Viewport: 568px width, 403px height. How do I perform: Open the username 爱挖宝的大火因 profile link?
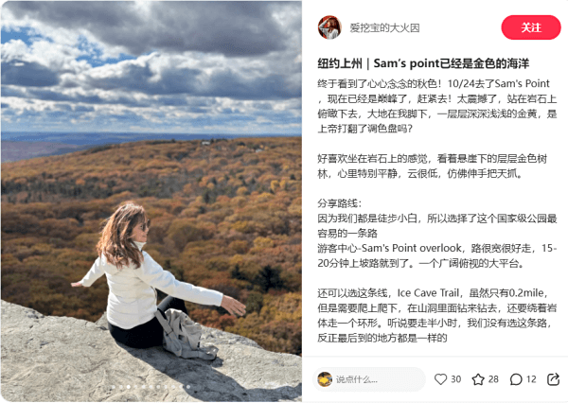[384, 27]
